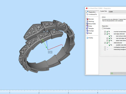The image size is (126, 94).
Task: Click the snake ring 3D model
Action: [47, 46]
